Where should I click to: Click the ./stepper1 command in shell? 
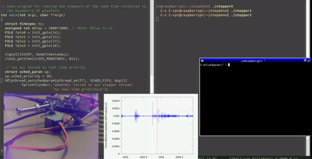click(x=240, y=11)
